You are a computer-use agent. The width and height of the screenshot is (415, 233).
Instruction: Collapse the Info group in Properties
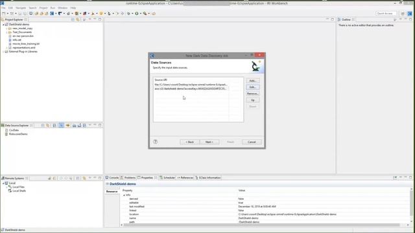tap(124, 195)
